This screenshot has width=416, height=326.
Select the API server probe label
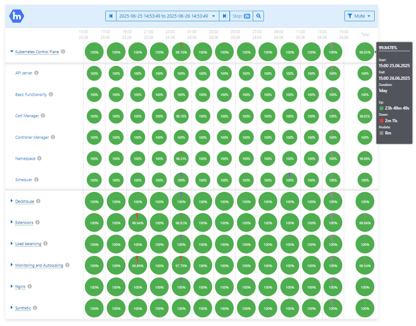[24, 73]
